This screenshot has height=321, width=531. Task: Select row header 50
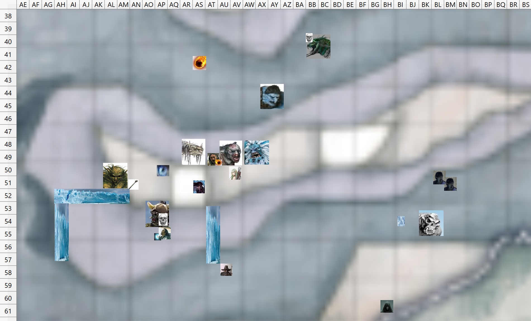tap(8, 170)
